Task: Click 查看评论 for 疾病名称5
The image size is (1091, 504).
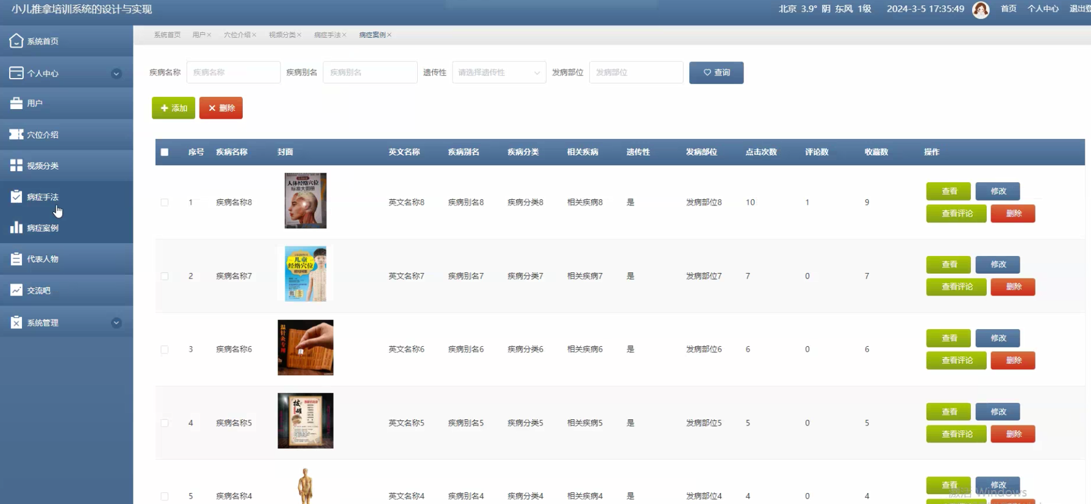Action: point(956,434)
